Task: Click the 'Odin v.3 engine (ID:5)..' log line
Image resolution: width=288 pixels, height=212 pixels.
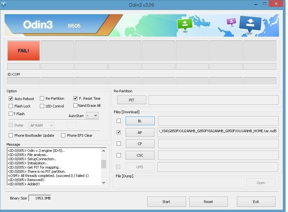Action: [x=36, y=151]
